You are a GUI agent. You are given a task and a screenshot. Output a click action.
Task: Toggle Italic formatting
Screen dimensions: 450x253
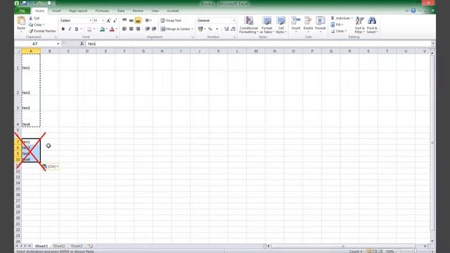coord(70,30)
